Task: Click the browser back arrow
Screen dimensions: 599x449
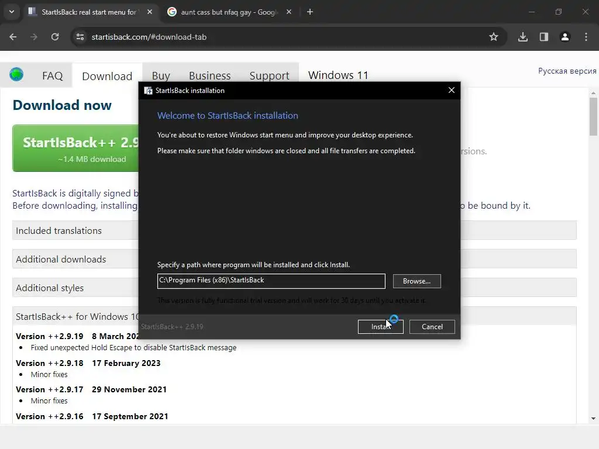Action: coord(13,37)
